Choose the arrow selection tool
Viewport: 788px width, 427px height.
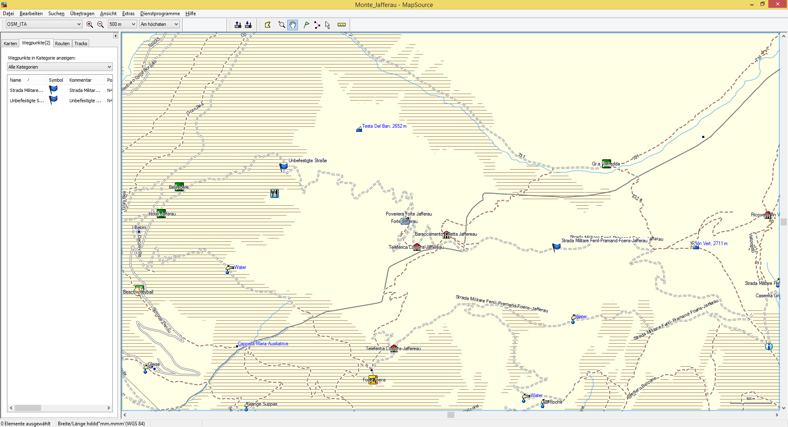[328, 25]
